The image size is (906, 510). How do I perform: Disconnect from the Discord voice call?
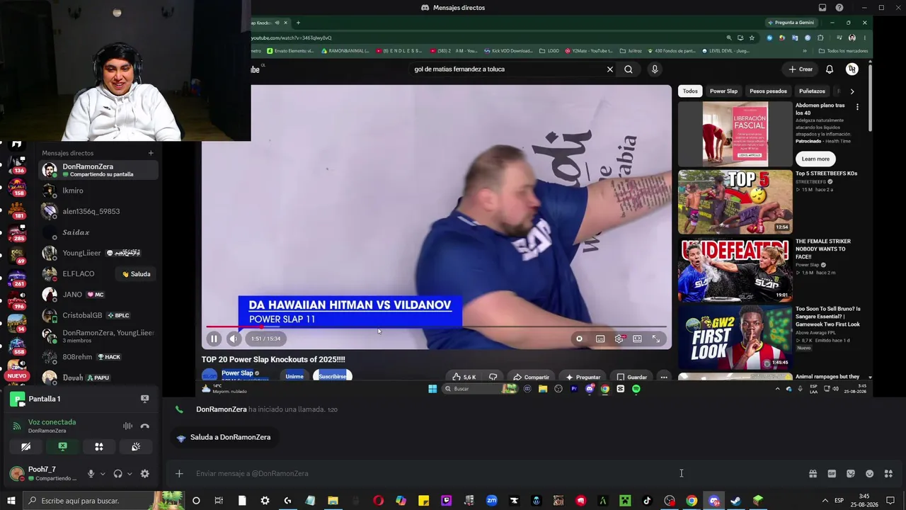pos(144,426)
